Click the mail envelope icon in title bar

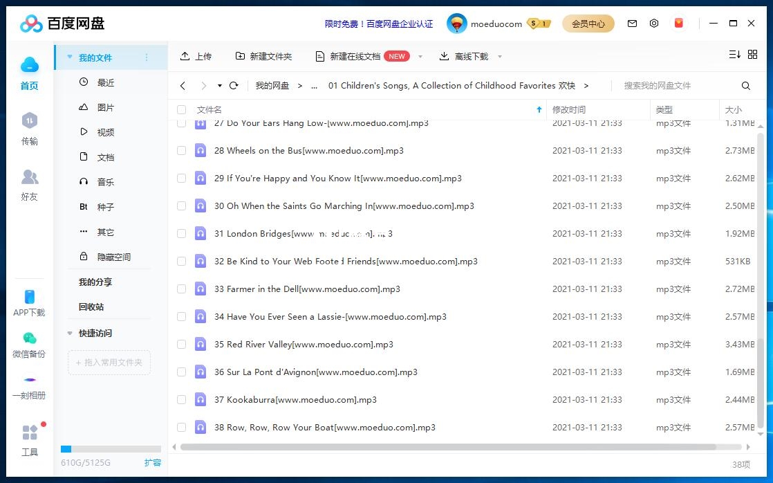(632, 24)
